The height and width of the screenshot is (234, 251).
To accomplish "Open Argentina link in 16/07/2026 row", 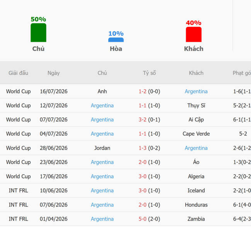I will pos(196,91).
